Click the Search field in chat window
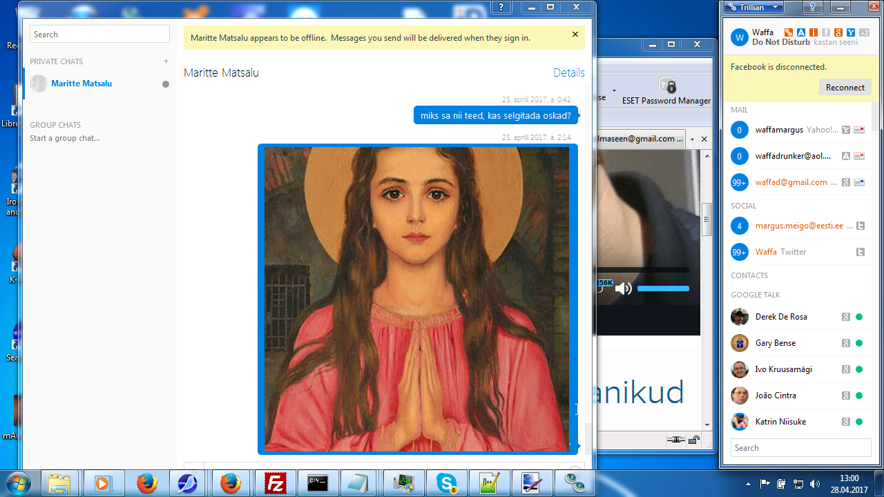The width and height of the screenshot is (884, 497). pyautogui.click(x=99, y=35)
